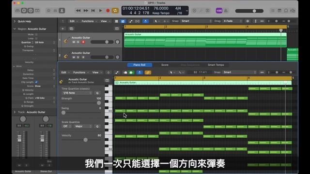Toggle the Flex button in Tracks toolbar
This screenshot has height=174, width=310.
[138, 21]
